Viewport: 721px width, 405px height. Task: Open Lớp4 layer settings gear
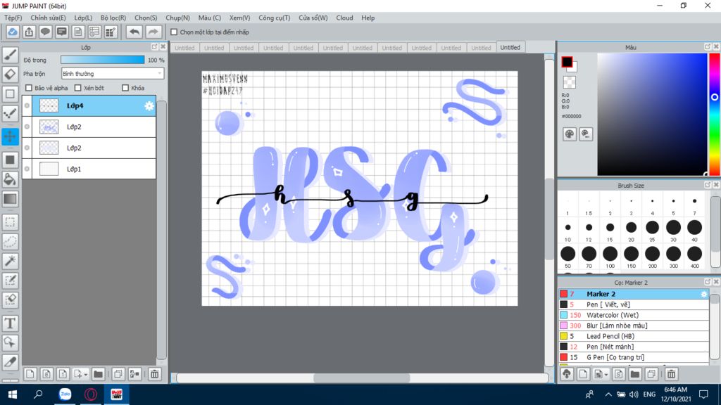point(149,106)
